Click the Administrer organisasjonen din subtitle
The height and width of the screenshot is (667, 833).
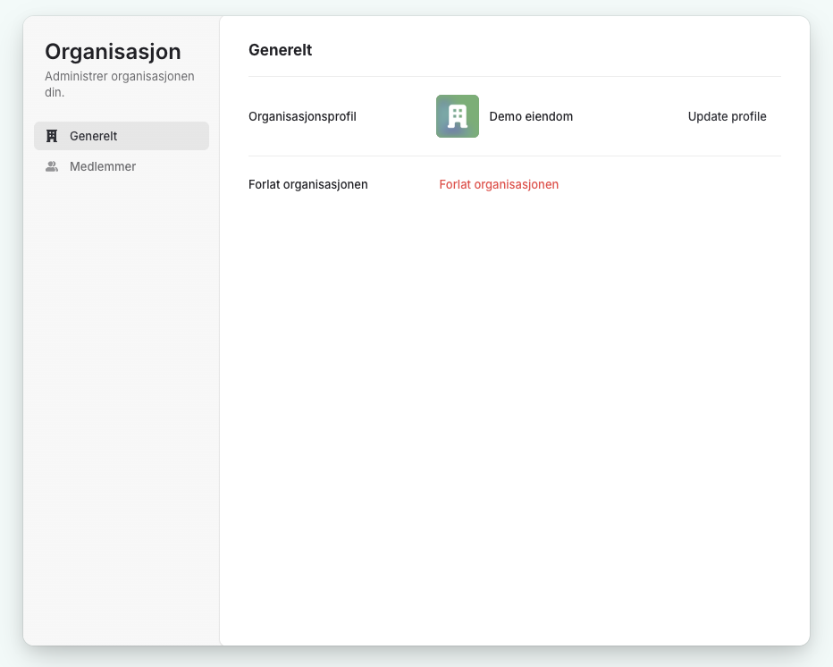pos(119,84)
